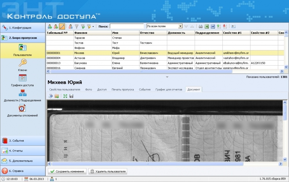Click the table vertical scroll down arrow

286,67
